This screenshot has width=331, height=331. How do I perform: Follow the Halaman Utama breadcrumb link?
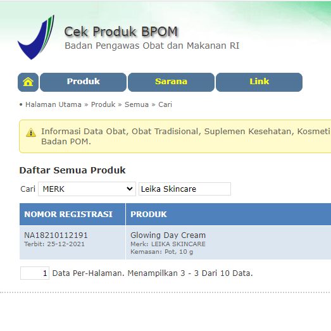pyautogui.click(x=53, y=104)
